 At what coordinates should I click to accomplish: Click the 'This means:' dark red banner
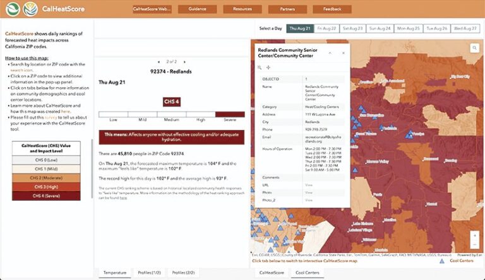pyautogui.click(x=172, y=137)
